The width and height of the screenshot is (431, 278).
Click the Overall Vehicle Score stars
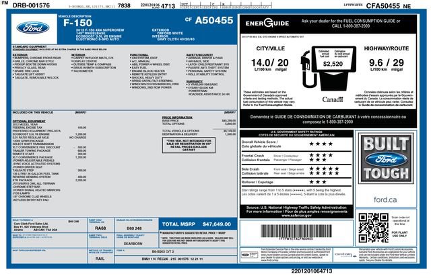[321, 143]
